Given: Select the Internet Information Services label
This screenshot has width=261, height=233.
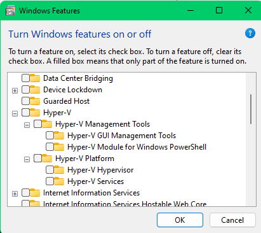Looking at the screenshot, I should click(91, 193).
